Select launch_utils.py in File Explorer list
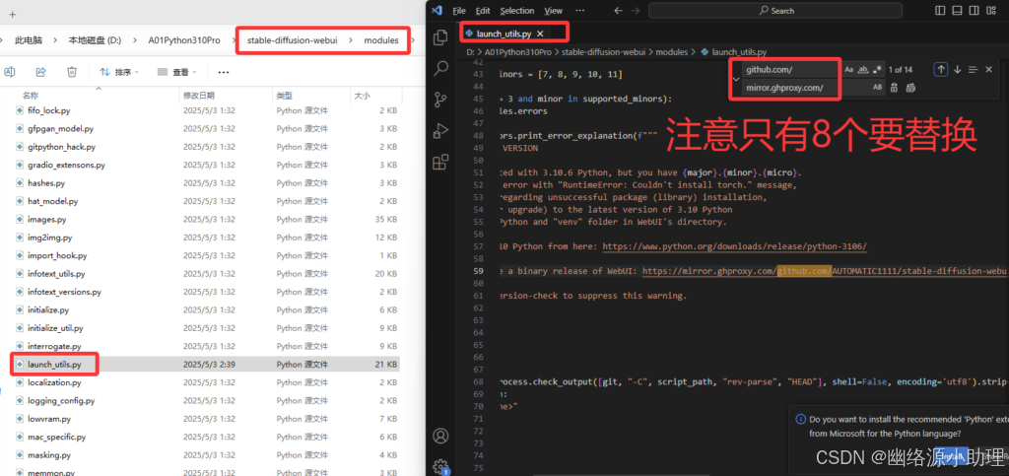The height and width of the screenshot is (476, 1009). 207,364
